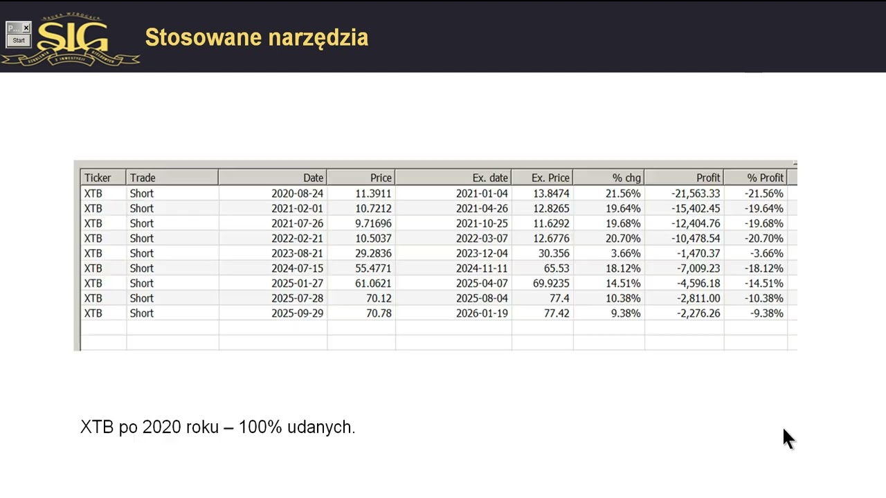This screenshot has width=886, height=498.
Task: Select date cell 2022-02-21
Action: pos(297,239)
